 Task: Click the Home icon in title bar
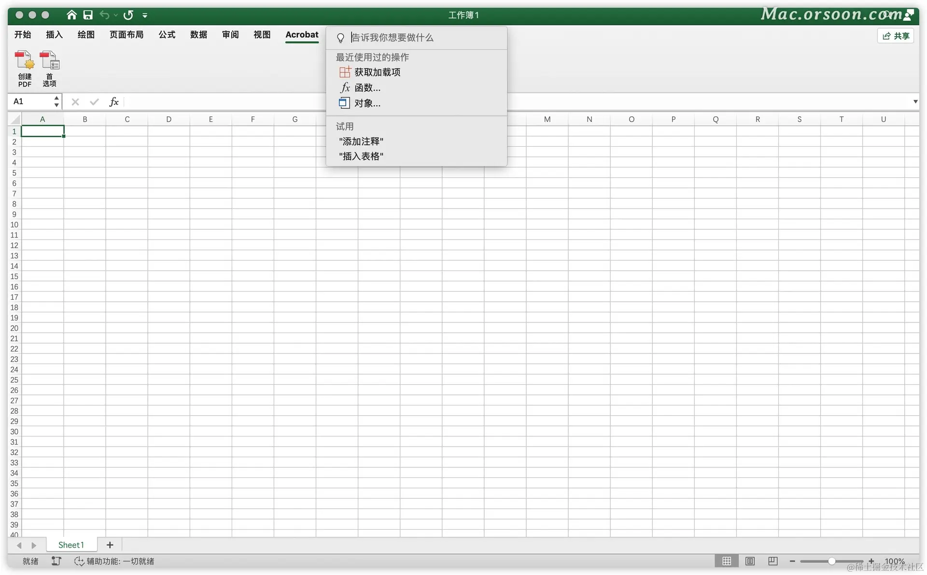(71, 15)
